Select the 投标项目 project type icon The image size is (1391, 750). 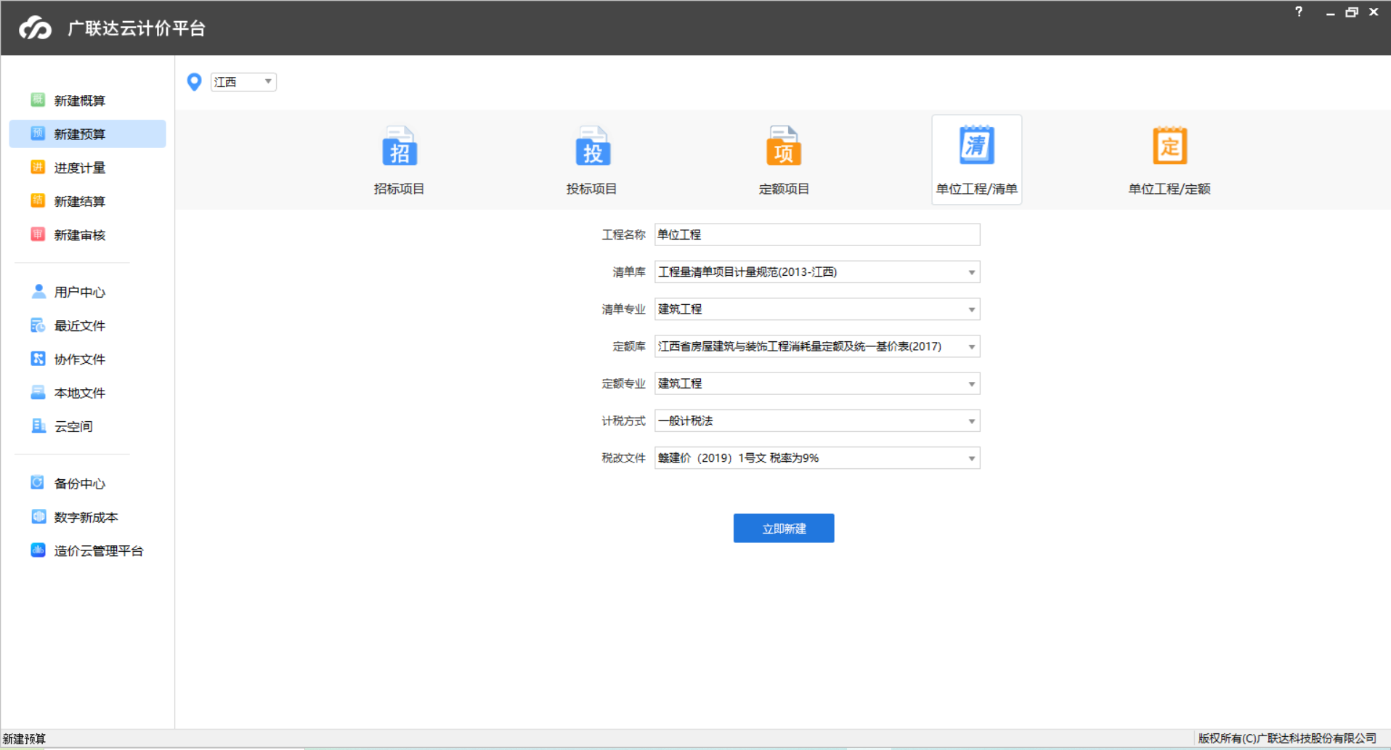(592, 147)
